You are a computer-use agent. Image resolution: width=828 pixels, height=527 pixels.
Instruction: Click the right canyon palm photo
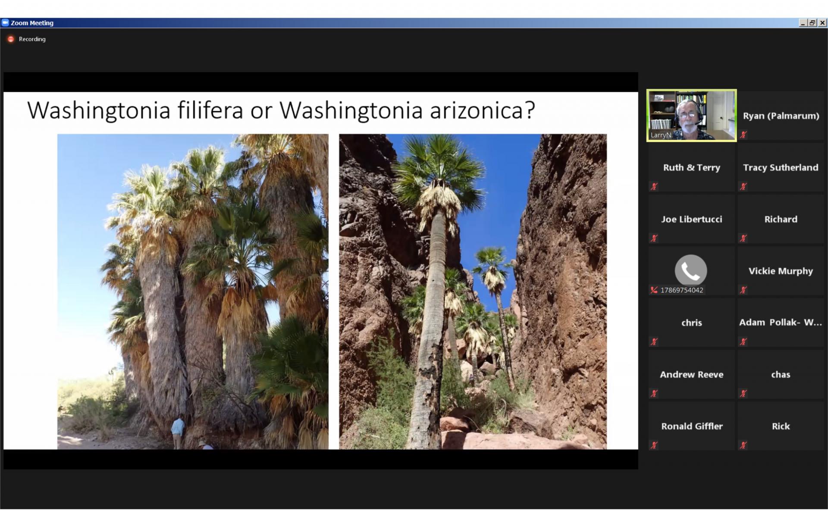pos(473,292)
